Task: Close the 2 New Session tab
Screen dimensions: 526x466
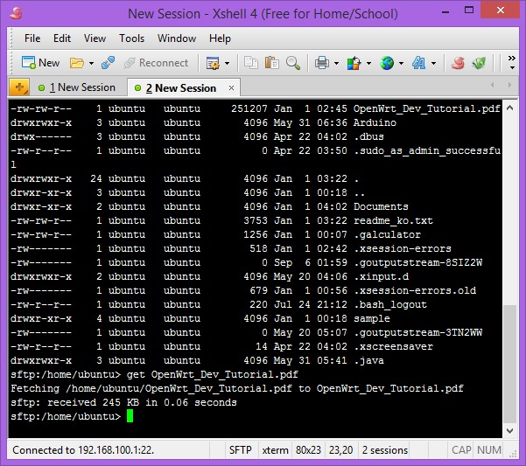Action: tap(231, 87)
